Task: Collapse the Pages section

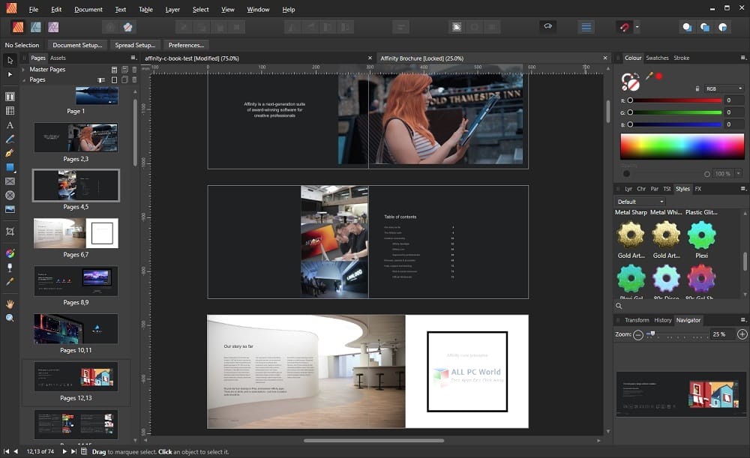Action: click(23, 80)
